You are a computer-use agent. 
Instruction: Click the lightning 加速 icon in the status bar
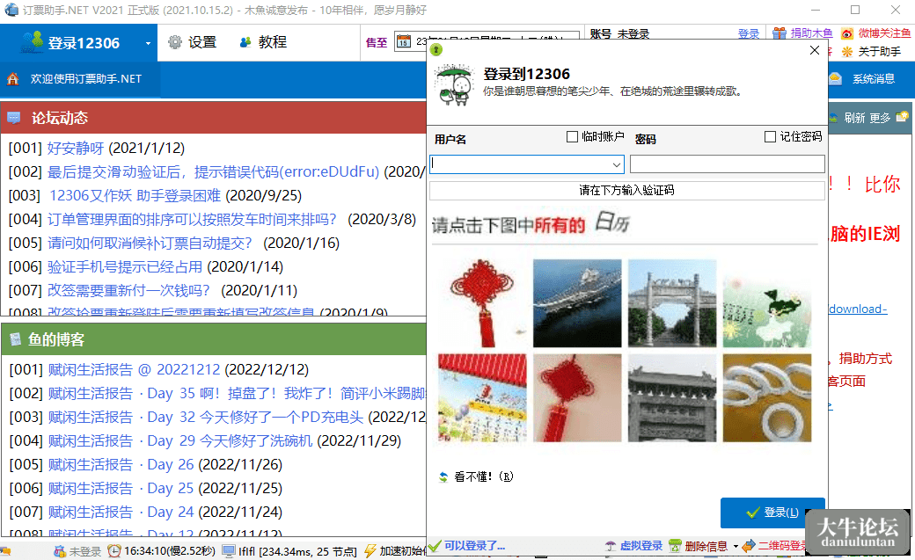pyautogui.click(x=370, y=551)
